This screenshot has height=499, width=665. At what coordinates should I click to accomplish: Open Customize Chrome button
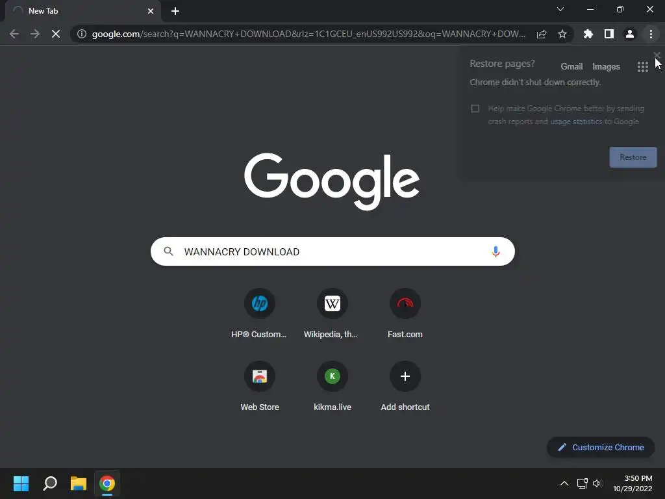point(601,447)
